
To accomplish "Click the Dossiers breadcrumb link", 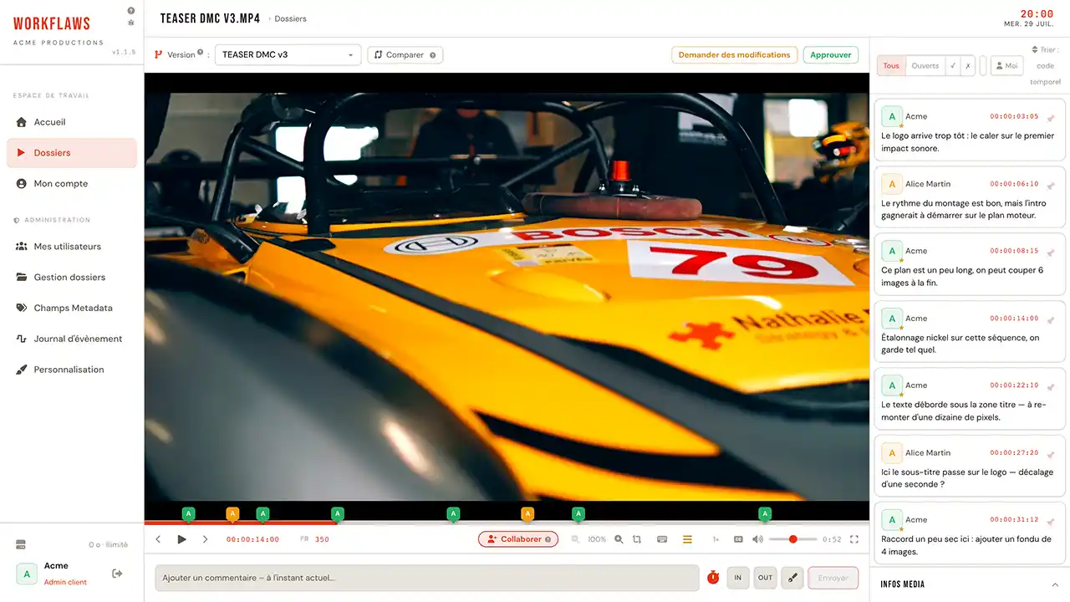I will 290,18.
